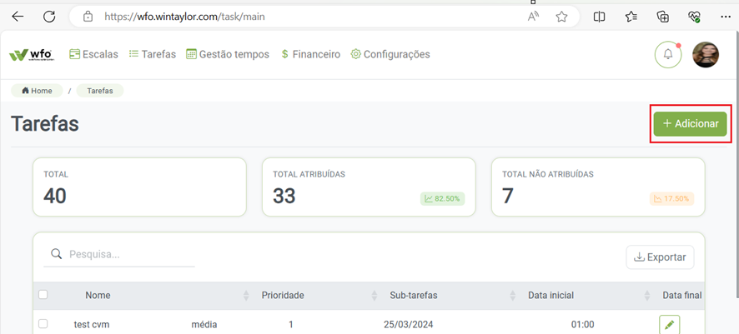Open browser split screen icon
The image size is (739, 334).
pyautogui.click(x=599, y=17)
